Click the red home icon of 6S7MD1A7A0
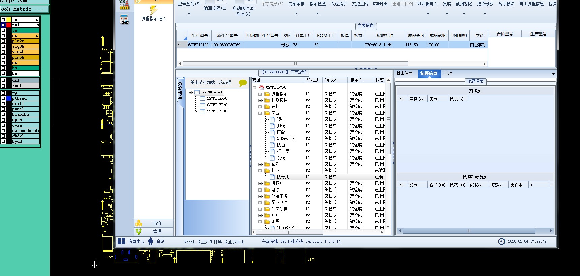Screen dimensions: 580x276 coord(262,87)
